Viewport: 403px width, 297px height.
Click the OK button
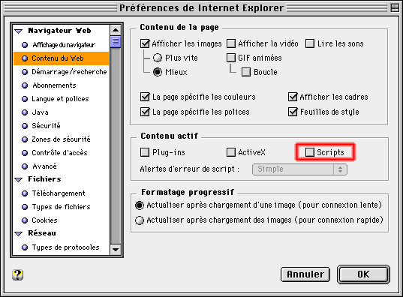[x=363, y=274]
